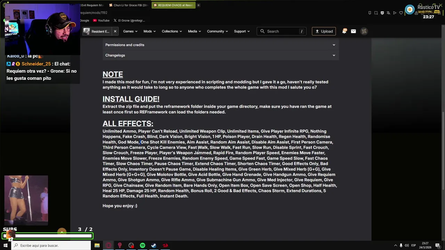The image size is (445, 250).
Task: Click the browser address bar URL
Action: [94, 13]
